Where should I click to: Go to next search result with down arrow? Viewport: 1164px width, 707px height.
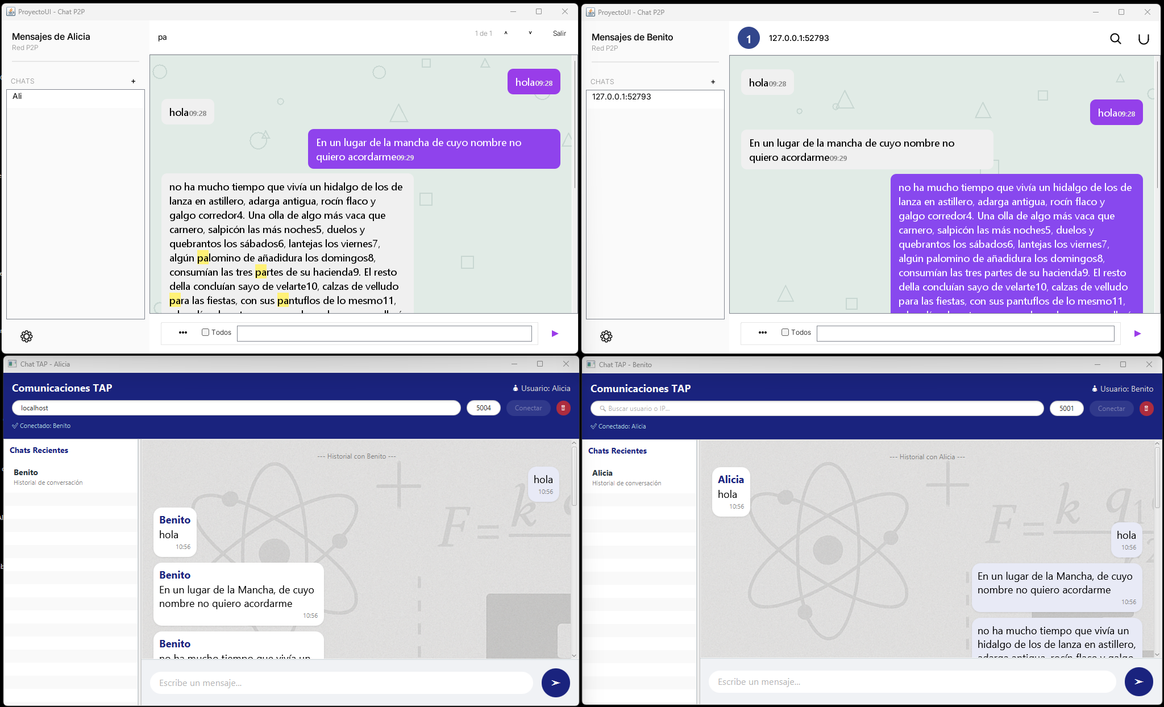530,34
